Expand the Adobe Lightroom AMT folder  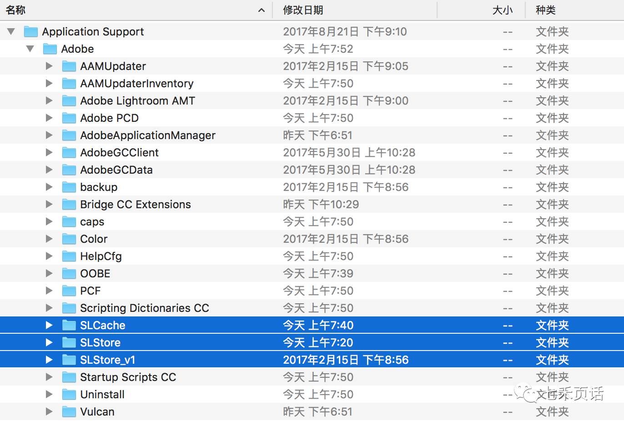click(x=49, y=100)
